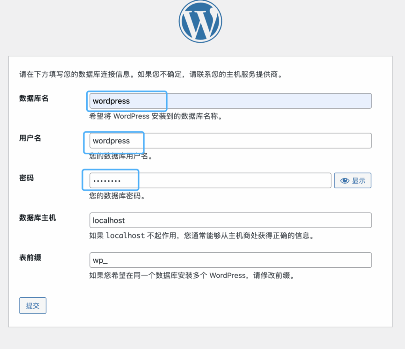Viewport: 405px width, 349px height.
Task: Click the 表前缀 label
Action: [x=30, y=257]
